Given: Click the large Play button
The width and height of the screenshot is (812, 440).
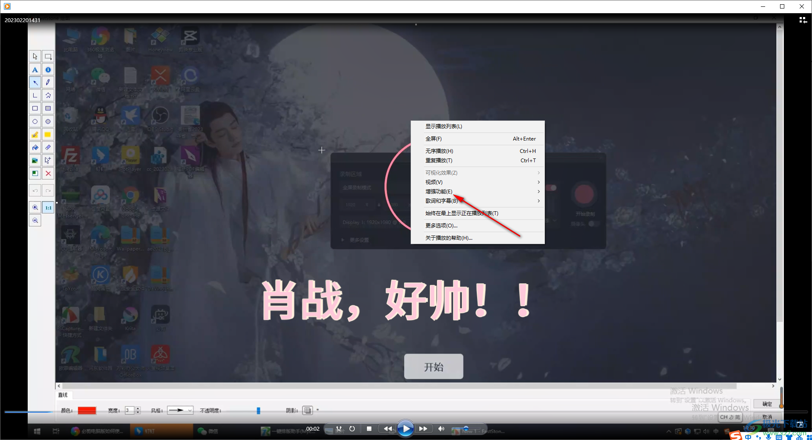Looking at the screenshot, I should pos(405,428).
